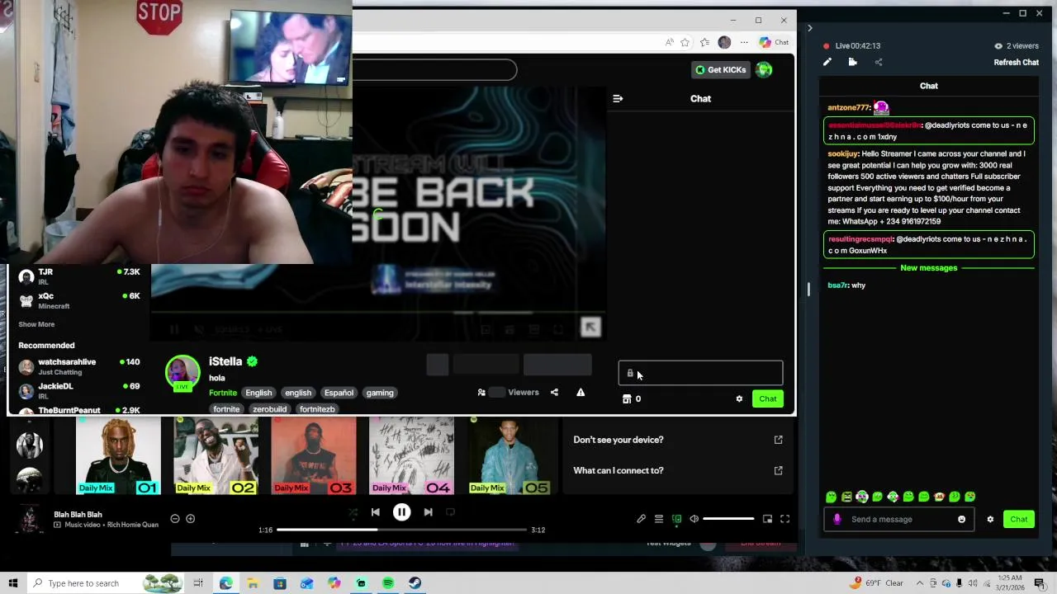Open watchsarahlive recommended channel

click(x=79, y=366)
